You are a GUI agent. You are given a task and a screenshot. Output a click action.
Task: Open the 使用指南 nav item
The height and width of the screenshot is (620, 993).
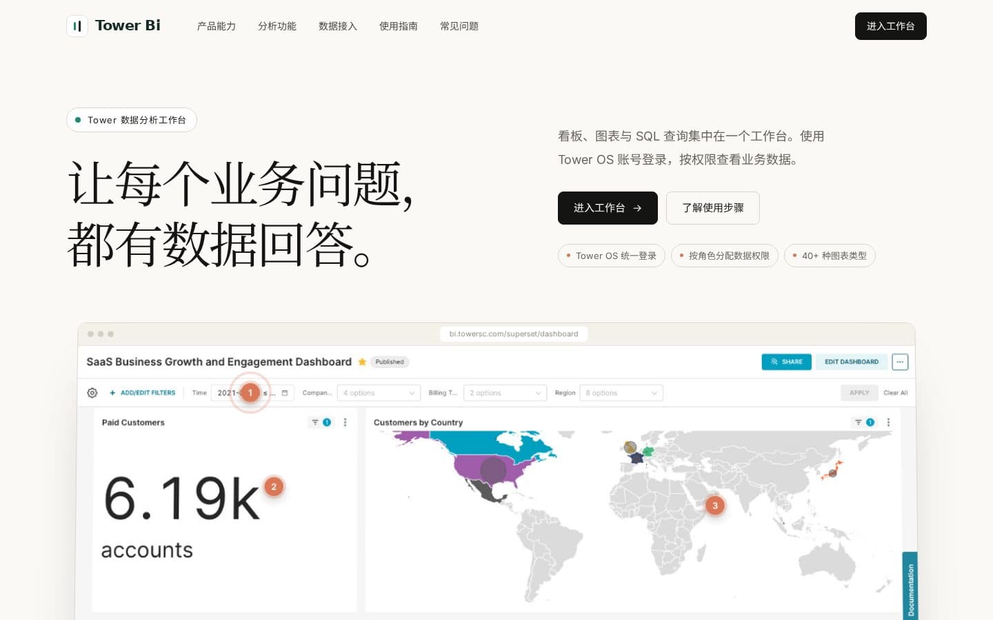399,26
